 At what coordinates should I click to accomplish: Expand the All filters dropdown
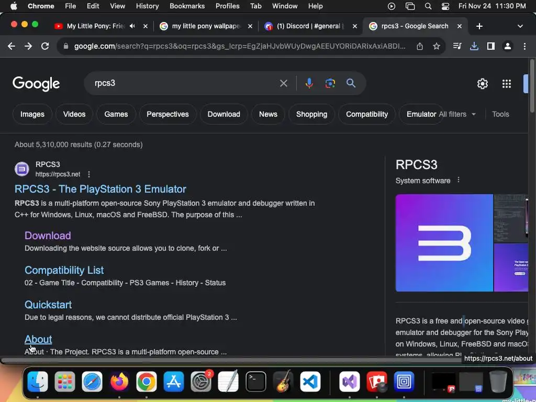457,114
